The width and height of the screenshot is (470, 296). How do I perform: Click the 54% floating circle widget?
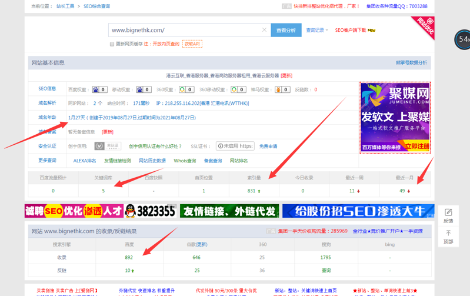tap(463, 39)
